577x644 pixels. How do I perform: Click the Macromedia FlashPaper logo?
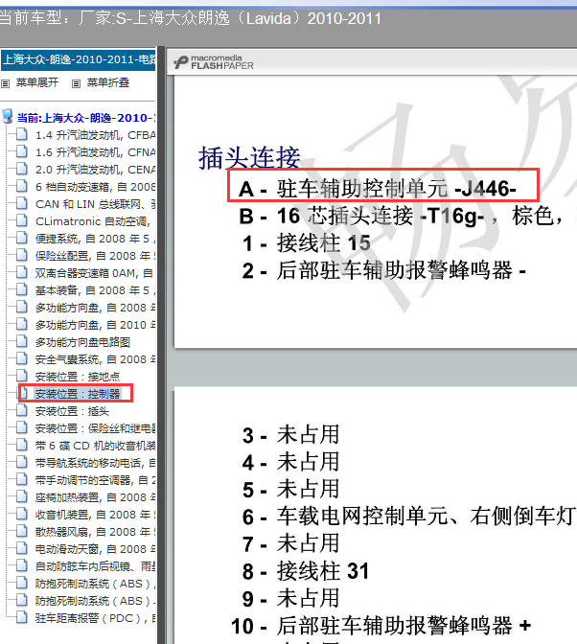[214, 62]
